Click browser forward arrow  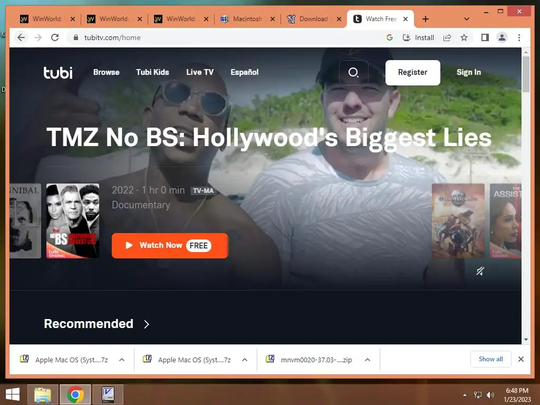click(38, 37)
